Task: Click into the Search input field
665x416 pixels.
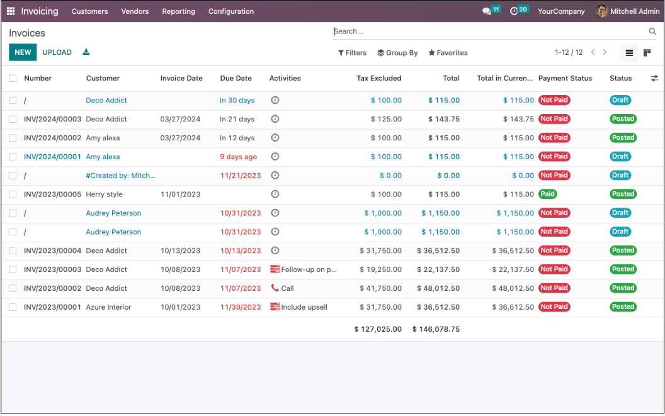Action: [x=488, y=31]
